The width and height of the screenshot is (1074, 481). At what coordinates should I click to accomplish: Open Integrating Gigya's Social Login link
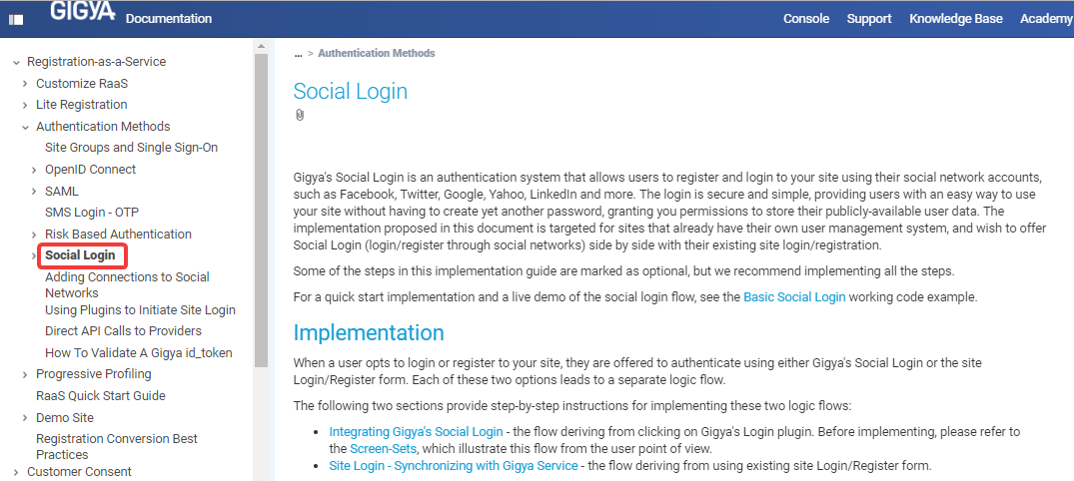[x=416, y=432]
